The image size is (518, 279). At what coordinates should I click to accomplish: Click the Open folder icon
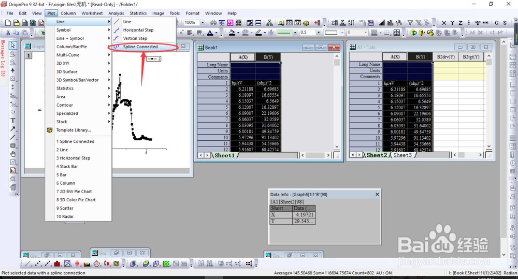[x=16, y=23]
